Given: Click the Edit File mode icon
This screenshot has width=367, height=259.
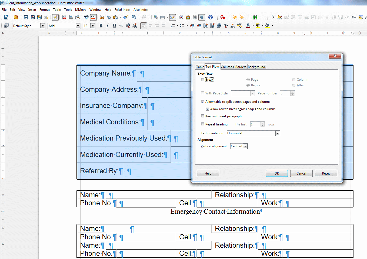Looking at the screenshot, I should [x=55, y=17].
